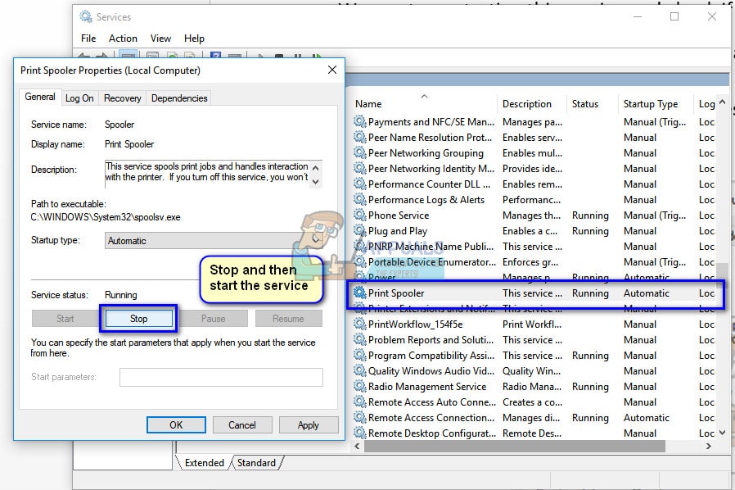Sort services by the Name column header
735x490 pixels.
(x=424, y=104)
